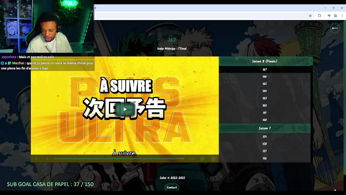
Task: Click the 'SUB GOAL CASA DE PAPEL : 37 / 150' text
Action: 50,184
